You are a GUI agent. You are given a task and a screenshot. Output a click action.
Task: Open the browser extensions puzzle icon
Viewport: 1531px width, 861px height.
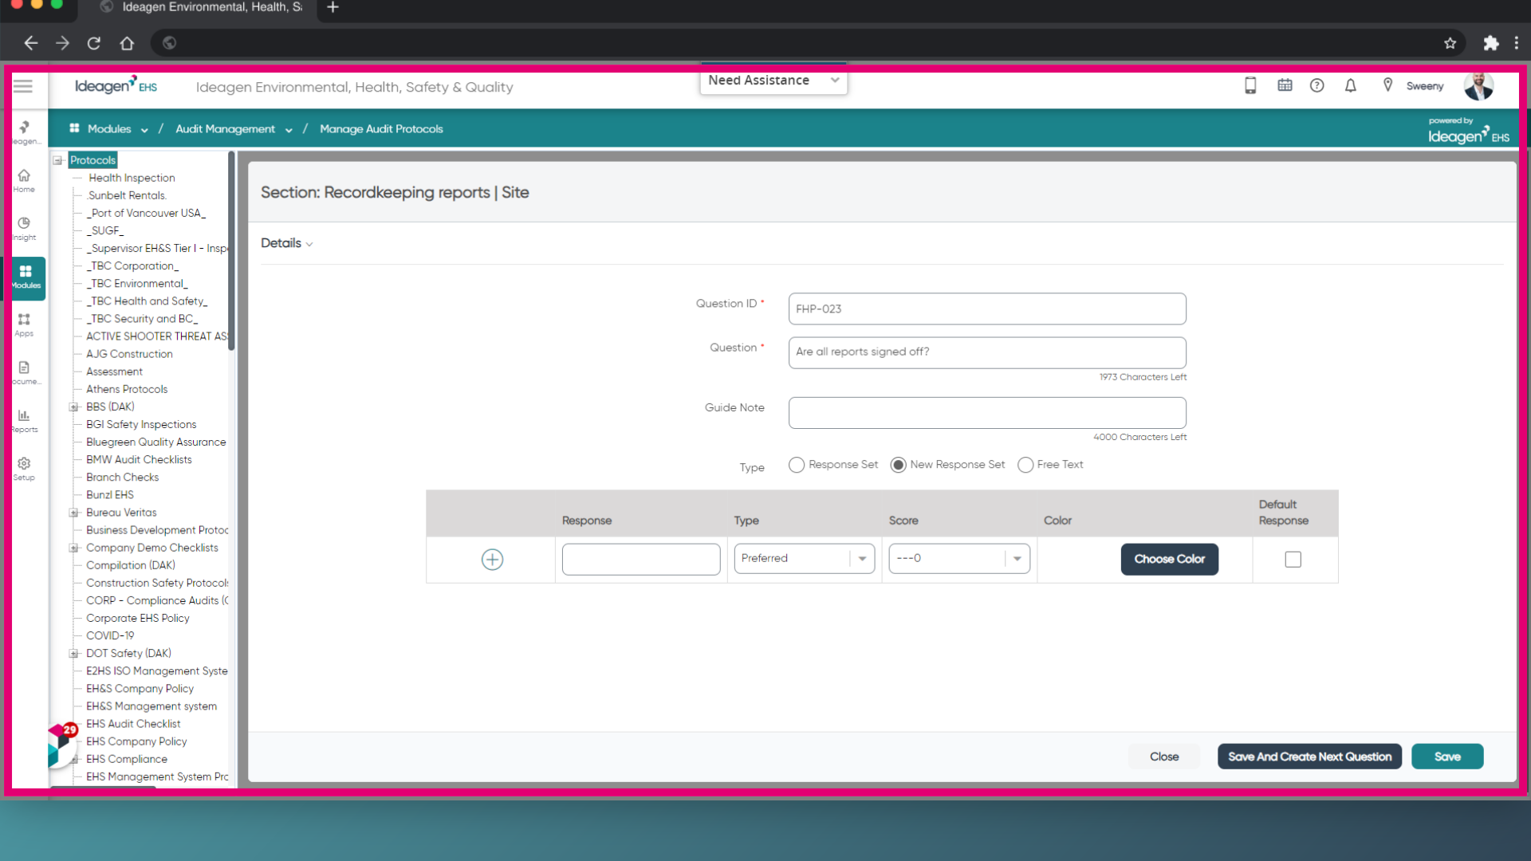coord(1490,43)
